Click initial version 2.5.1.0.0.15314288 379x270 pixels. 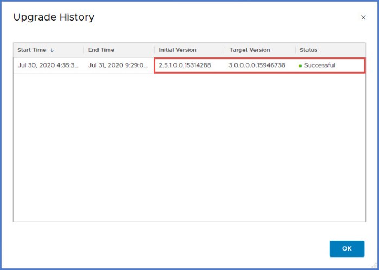pyautogui.click(x=185, y=65)
